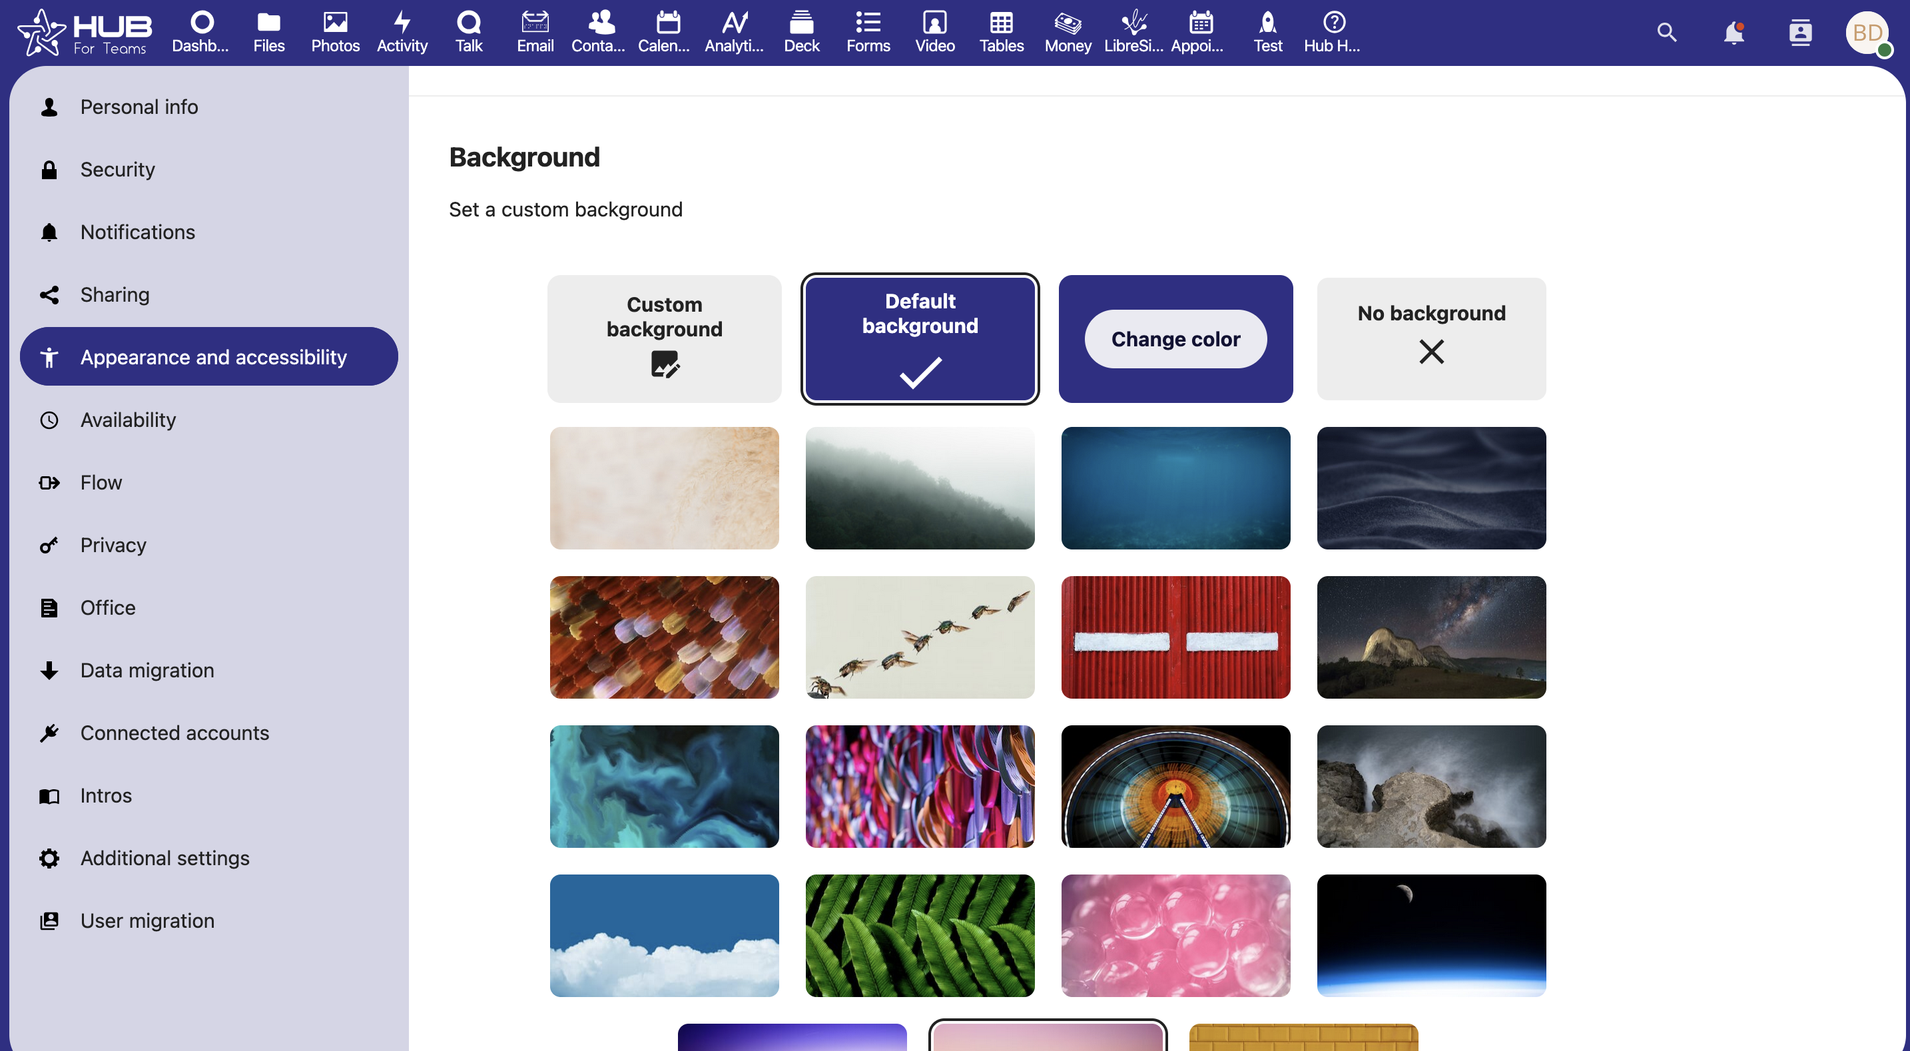The height and width of the screenshot is (1051, 1910).
Task: Open Additional settings section
Action: [209, 858]
